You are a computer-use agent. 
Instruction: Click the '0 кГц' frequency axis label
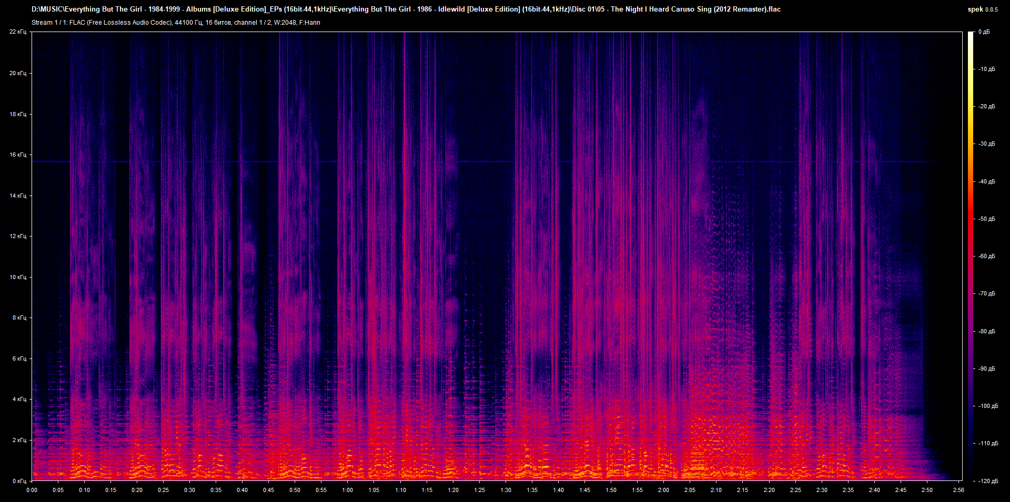tap(19, 481)
